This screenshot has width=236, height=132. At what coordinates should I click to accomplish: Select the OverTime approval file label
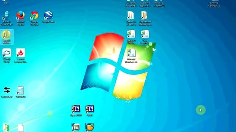[145, 4]
